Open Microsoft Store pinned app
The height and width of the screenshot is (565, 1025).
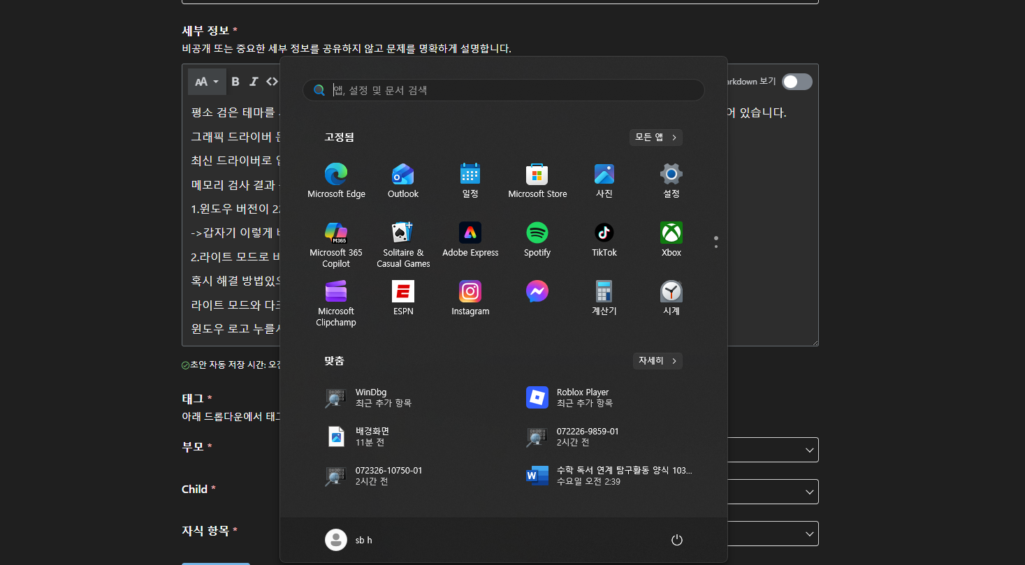(x=537, y=181)
